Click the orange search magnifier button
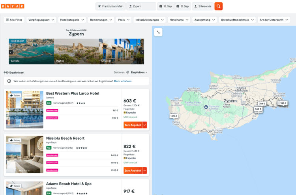Image resolution: width=296 pixels, height=195 pixels. point(218,6)
